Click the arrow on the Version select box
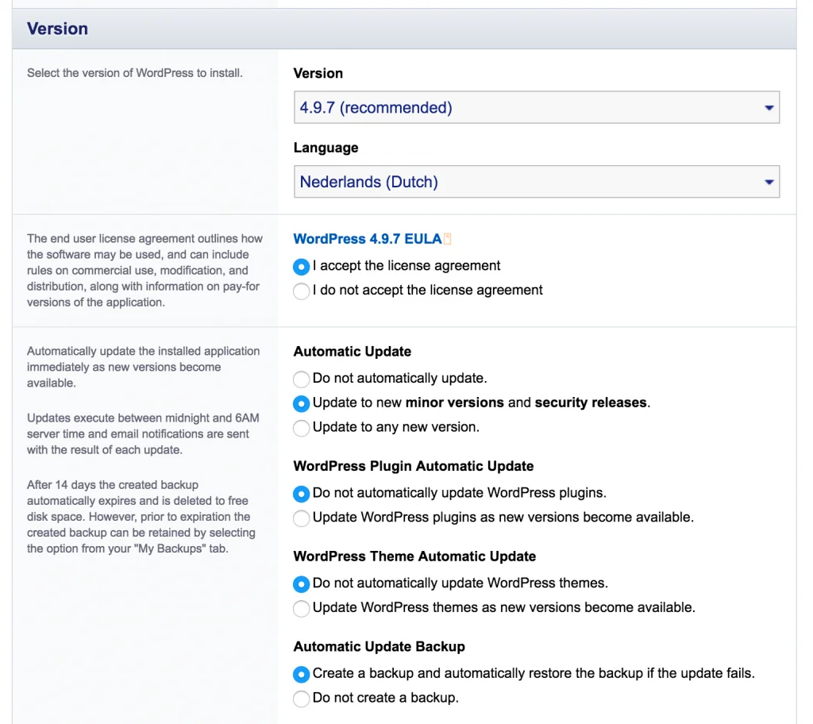The height and width of the screenshot is (724, 813). (768, 108)
